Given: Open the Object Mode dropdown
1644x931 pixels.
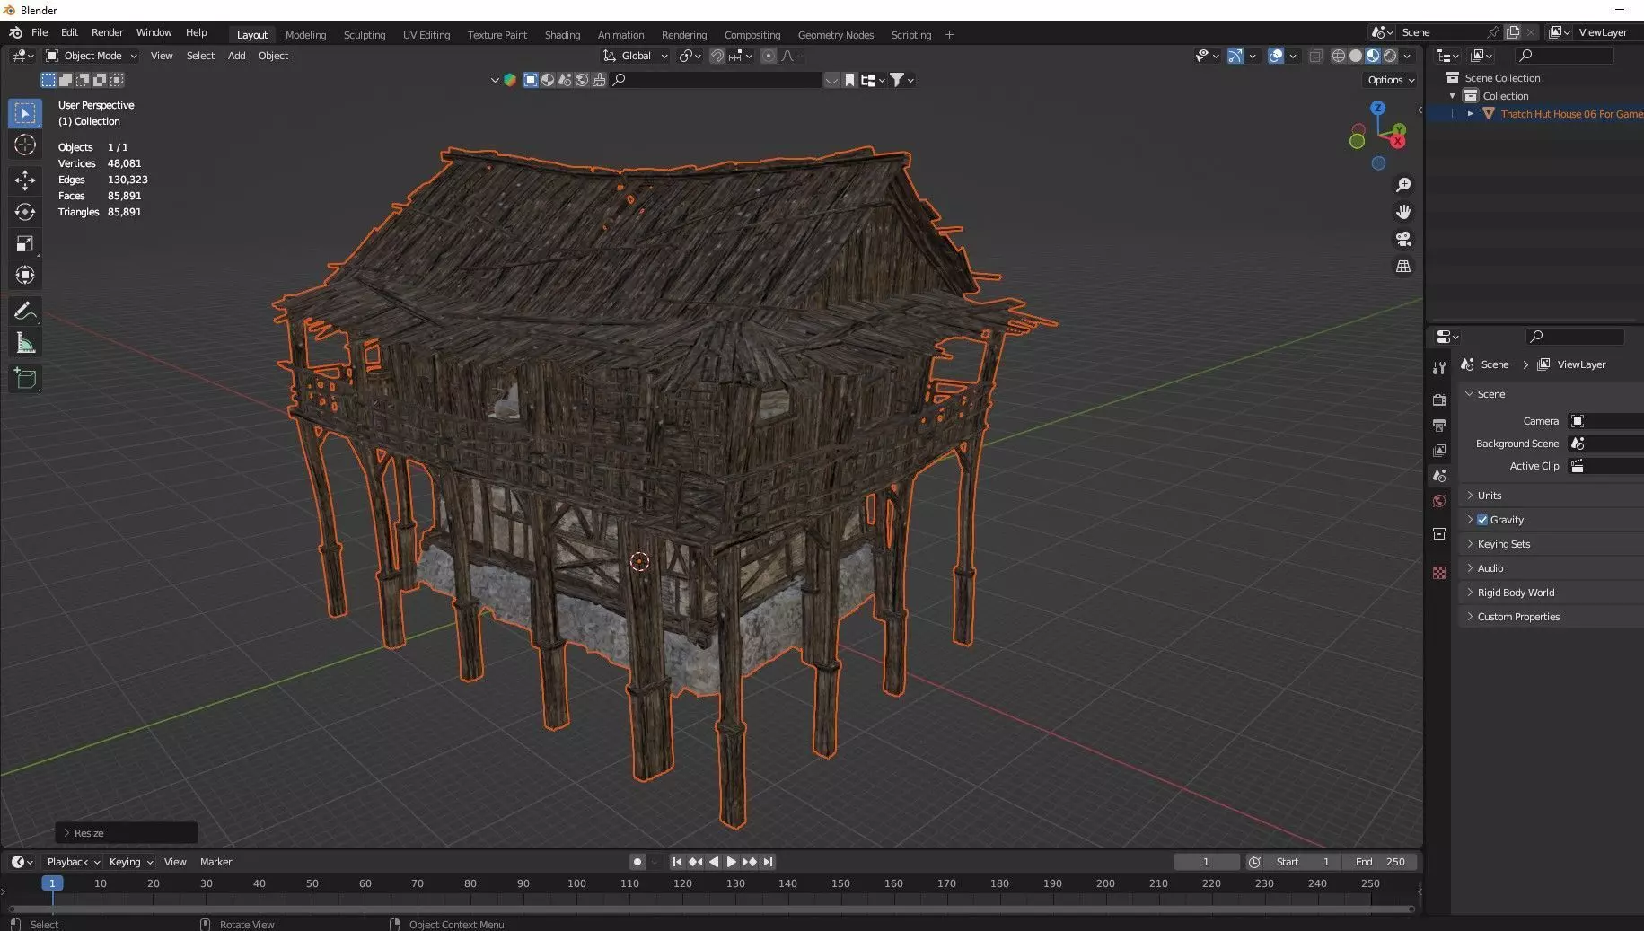Looking at the screenshot, I should click(x=92, y=56).
